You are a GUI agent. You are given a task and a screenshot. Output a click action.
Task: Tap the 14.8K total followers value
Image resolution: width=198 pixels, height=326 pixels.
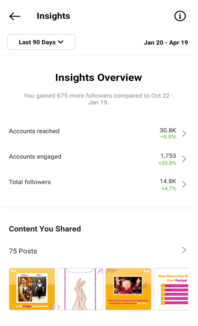pyautogui.click(x=168, y=181)
